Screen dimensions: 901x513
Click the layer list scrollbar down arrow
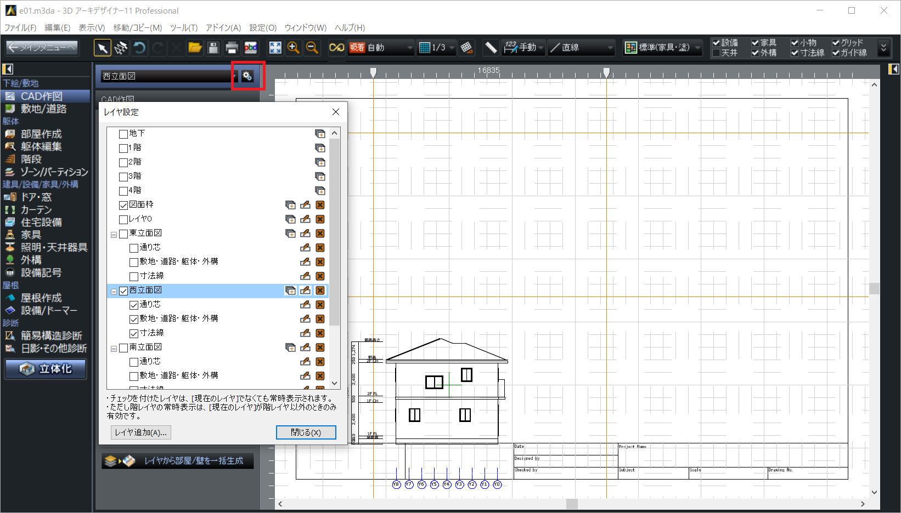334,384
